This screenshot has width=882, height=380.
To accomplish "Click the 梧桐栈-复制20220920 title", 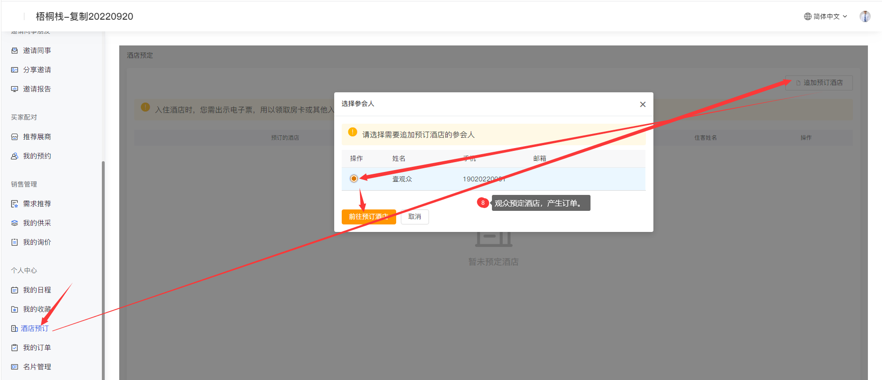I will [84, 16].
